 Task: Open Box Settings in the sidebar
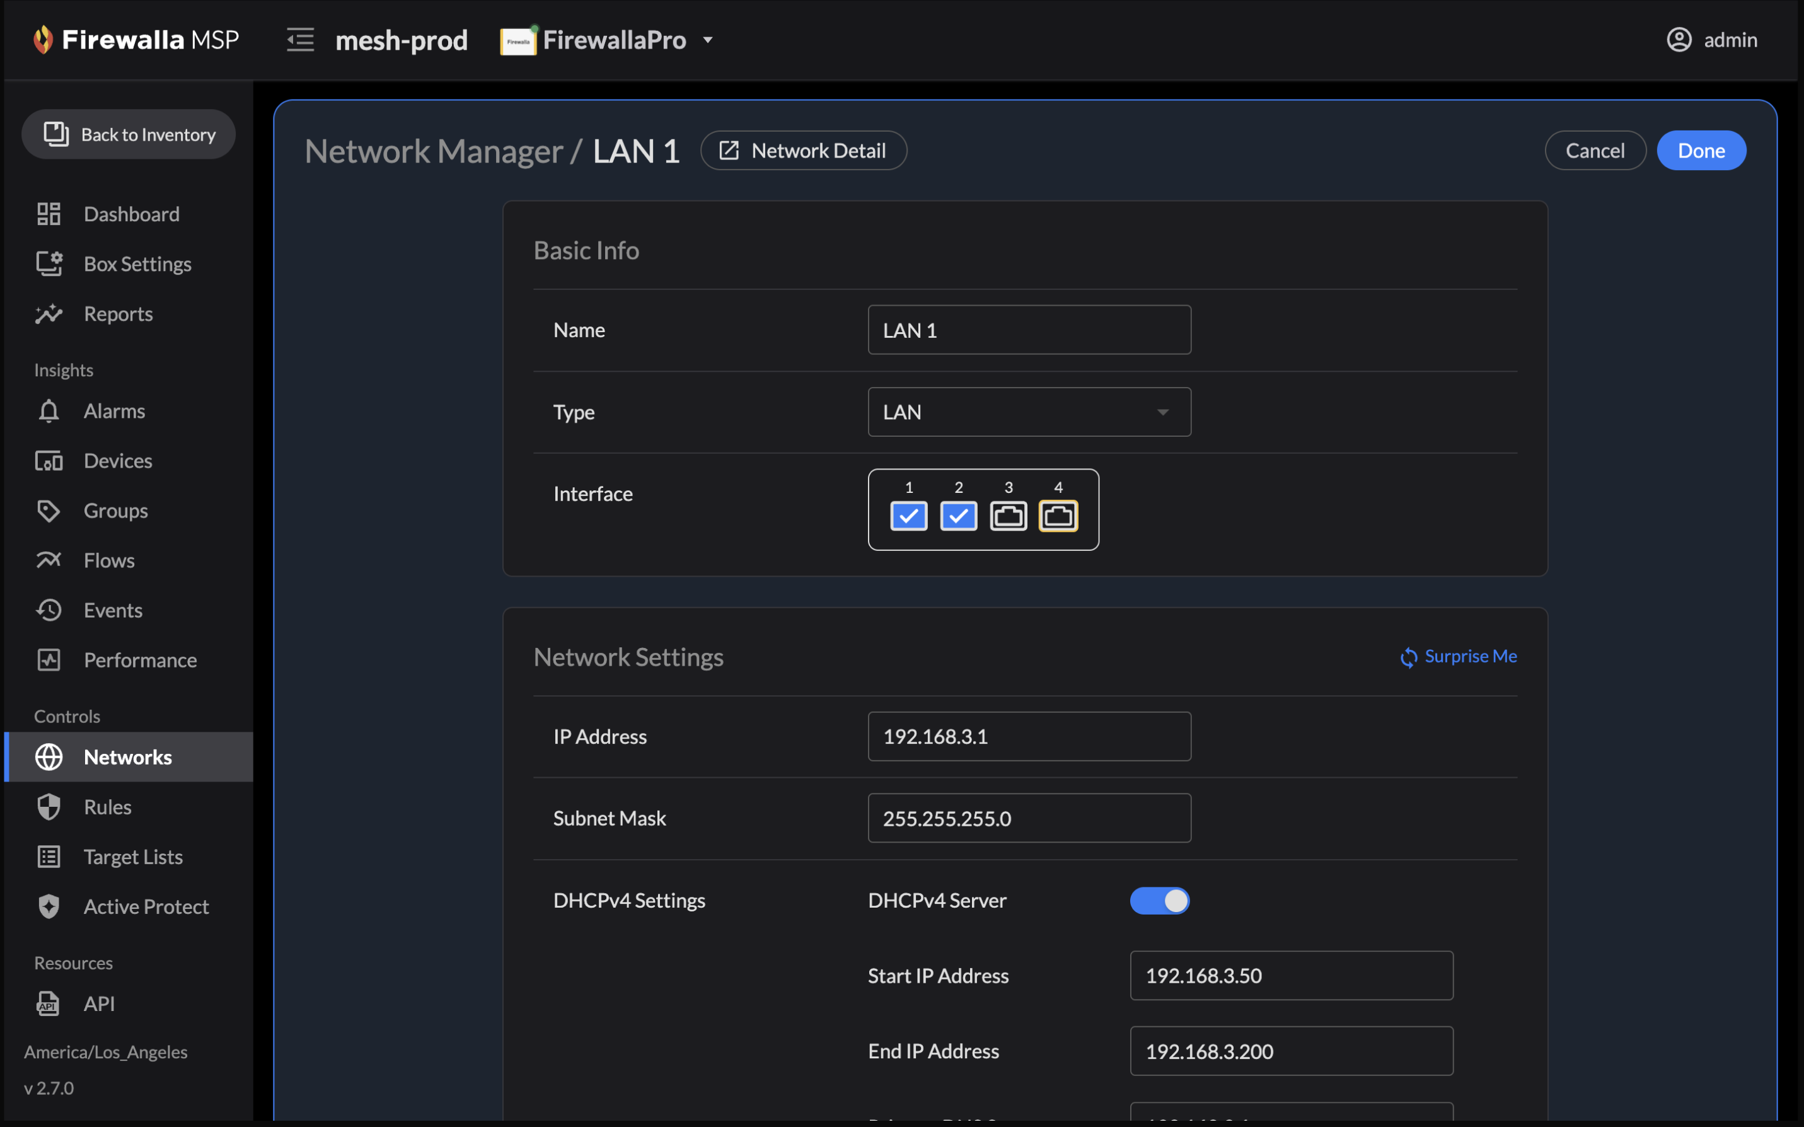click(x=138, y=264)
